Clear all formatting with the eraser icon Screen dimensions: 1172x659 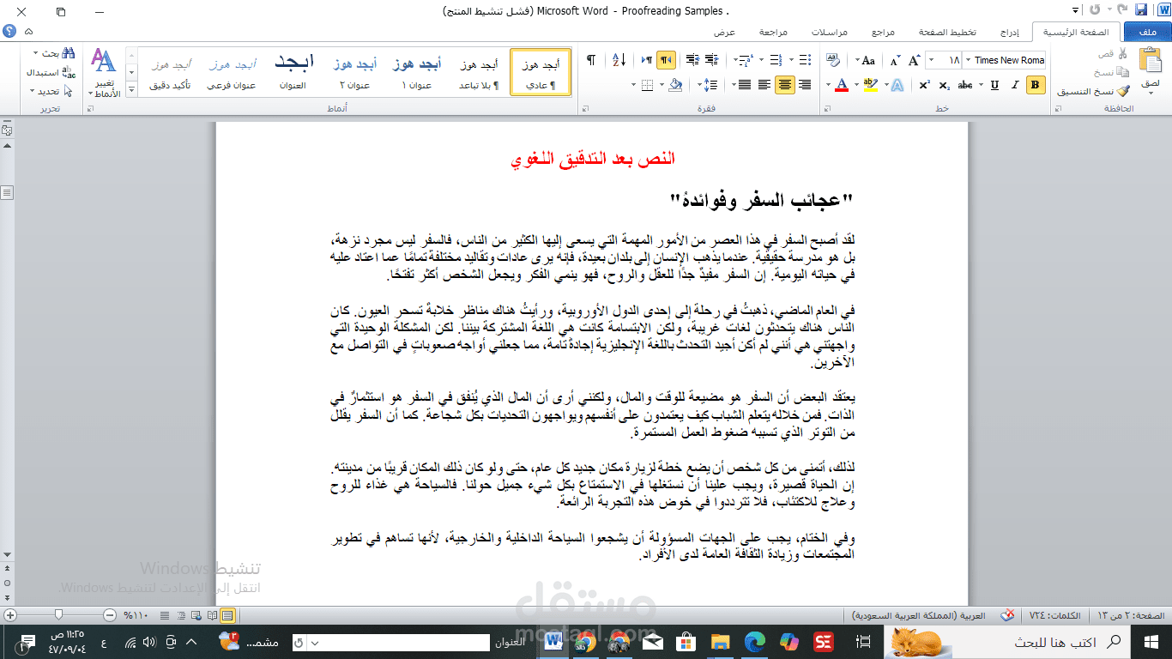[835, 59]
